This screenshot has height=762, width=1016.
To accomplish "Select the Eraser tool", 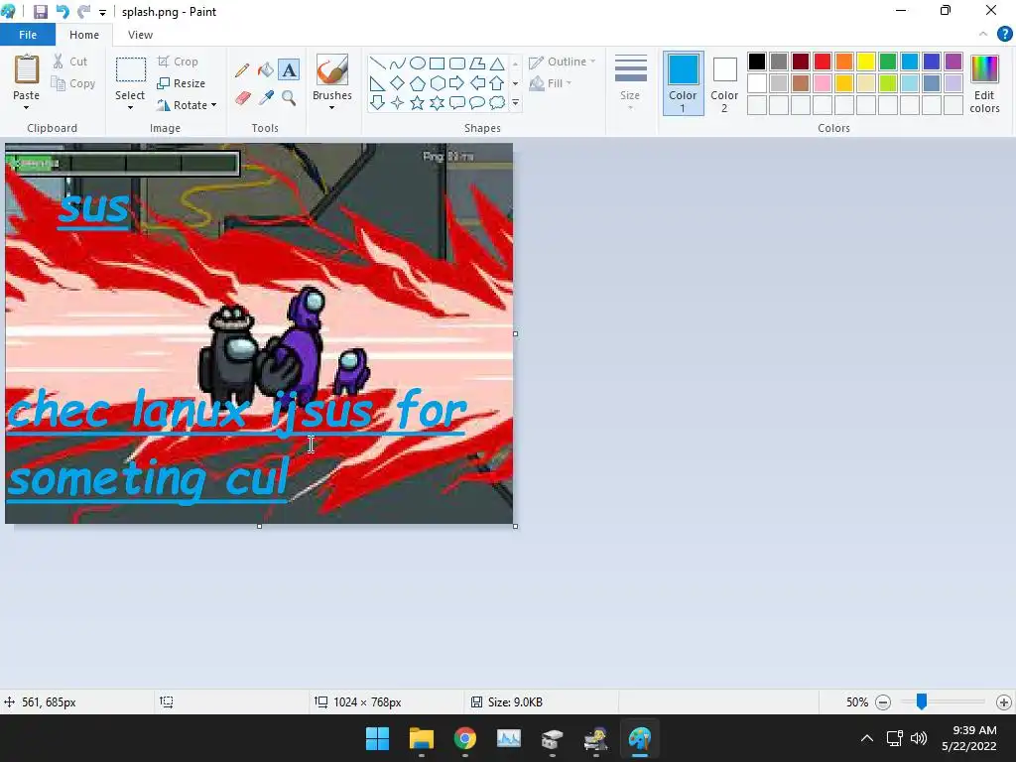I will coord(242,98).
